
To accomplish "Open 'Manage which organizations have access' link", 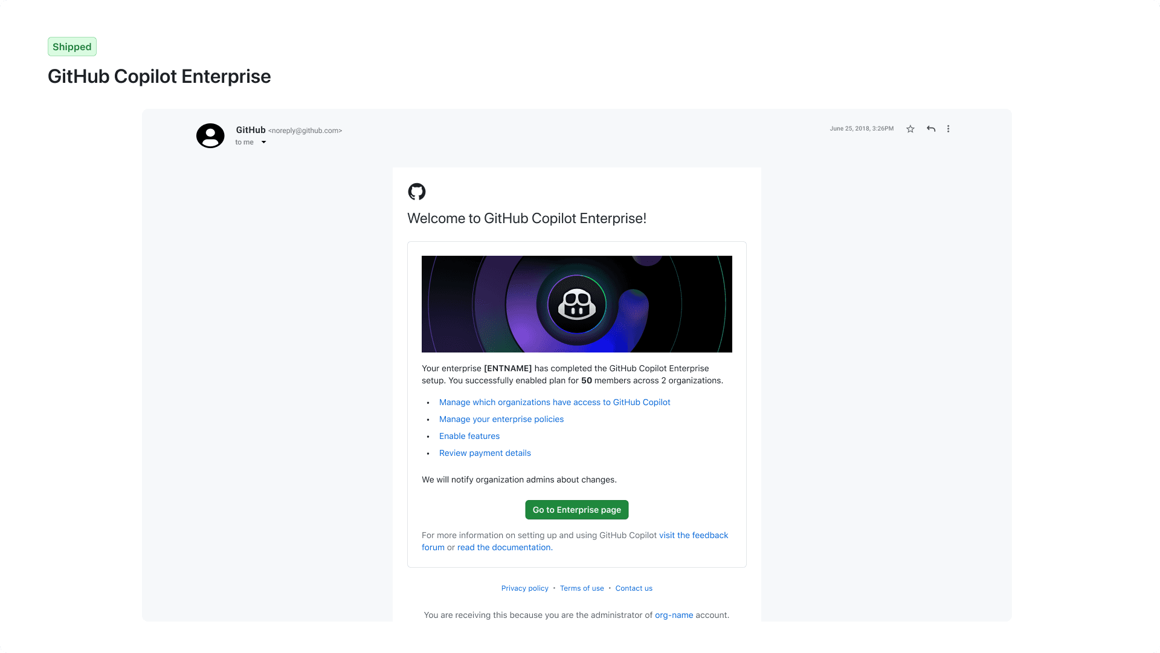I will tap(554, 402).
